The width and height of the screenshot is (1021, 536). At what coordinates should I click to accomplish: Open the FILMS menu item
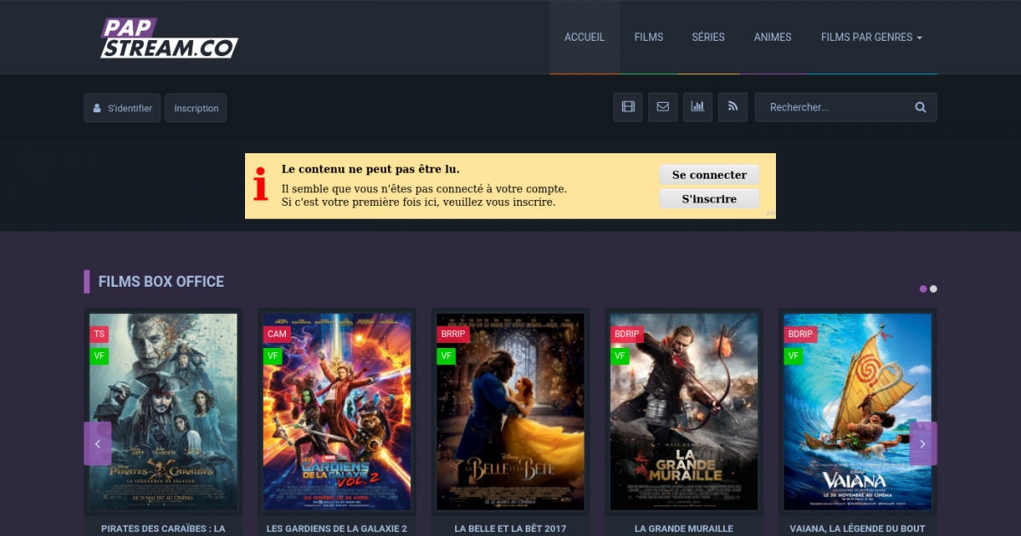coord(648,37)
